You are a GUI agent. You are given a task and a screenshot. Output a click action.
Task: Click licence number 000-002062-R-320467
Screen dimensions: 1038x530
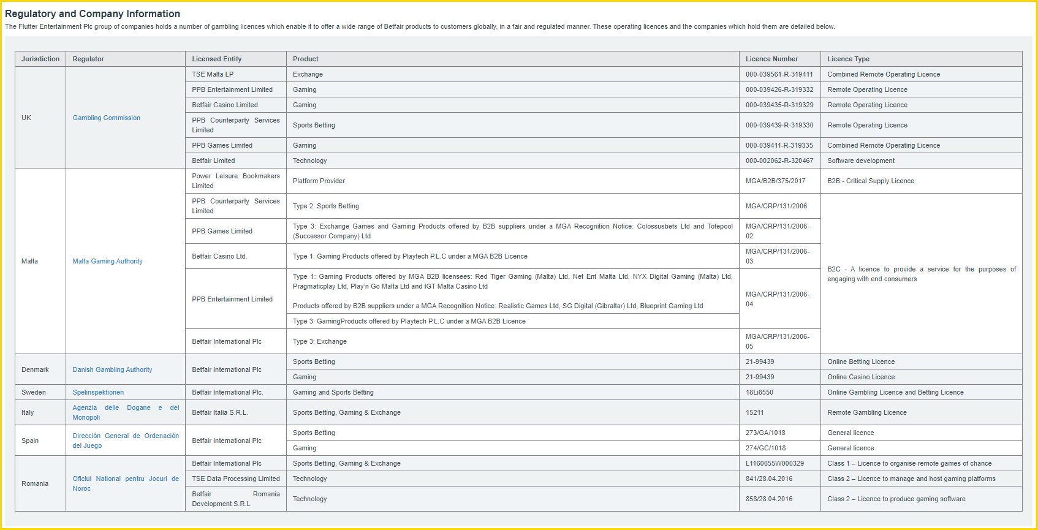(779, 161)
